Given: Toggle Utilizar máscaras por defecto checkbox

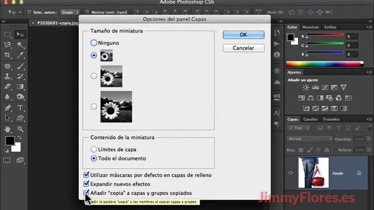Looking at the screenshot, I should 86,175.
